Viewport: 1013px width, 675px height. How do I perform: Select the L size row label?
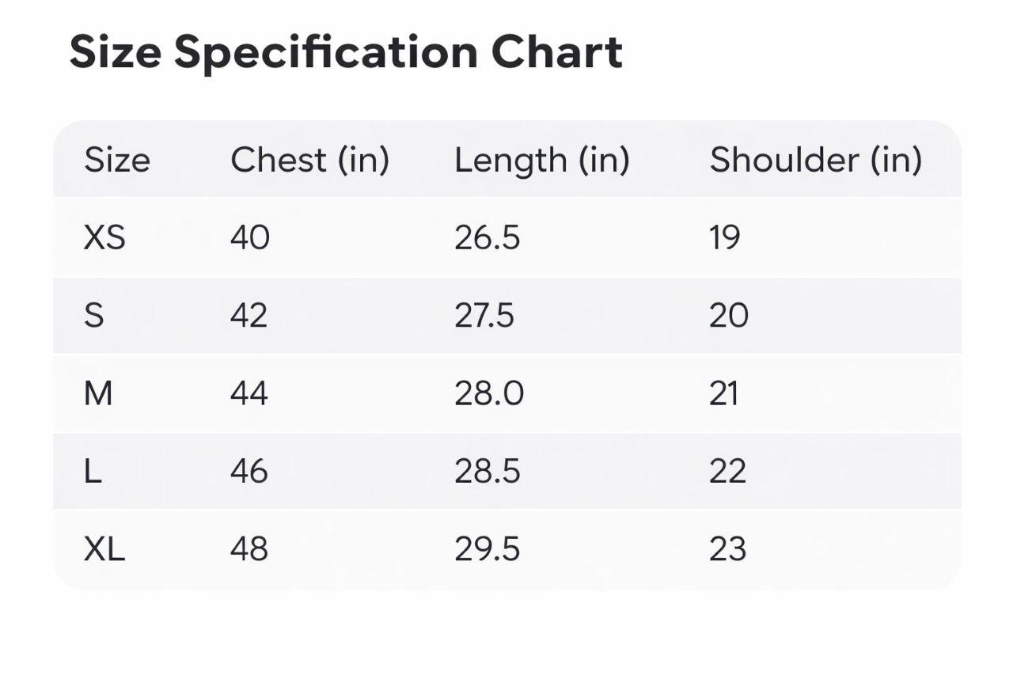(93, 472)
